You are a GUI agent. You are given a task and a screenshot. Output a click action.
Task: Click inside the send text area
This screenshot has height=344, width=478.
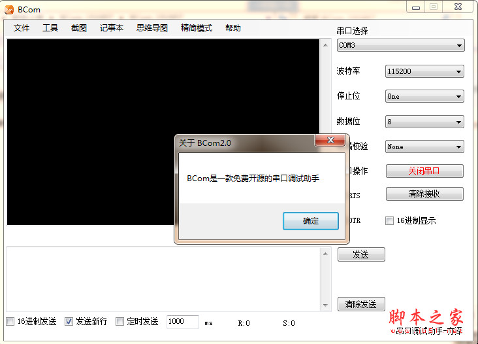point(163,279)
